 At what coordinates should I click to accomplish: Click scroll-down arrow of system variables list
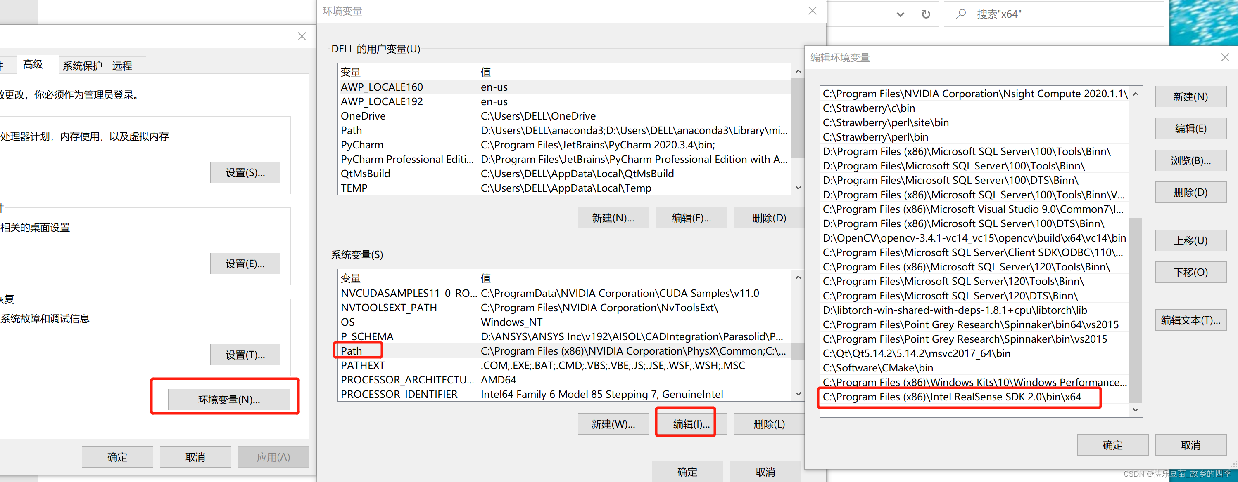pyautogui.click(x=798, y=394)
